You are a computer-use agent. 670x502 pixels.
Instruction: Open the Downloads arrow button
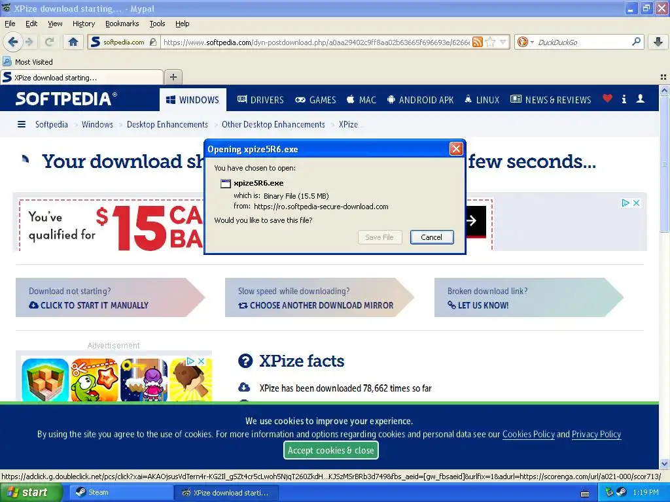(x=658, y=42)
